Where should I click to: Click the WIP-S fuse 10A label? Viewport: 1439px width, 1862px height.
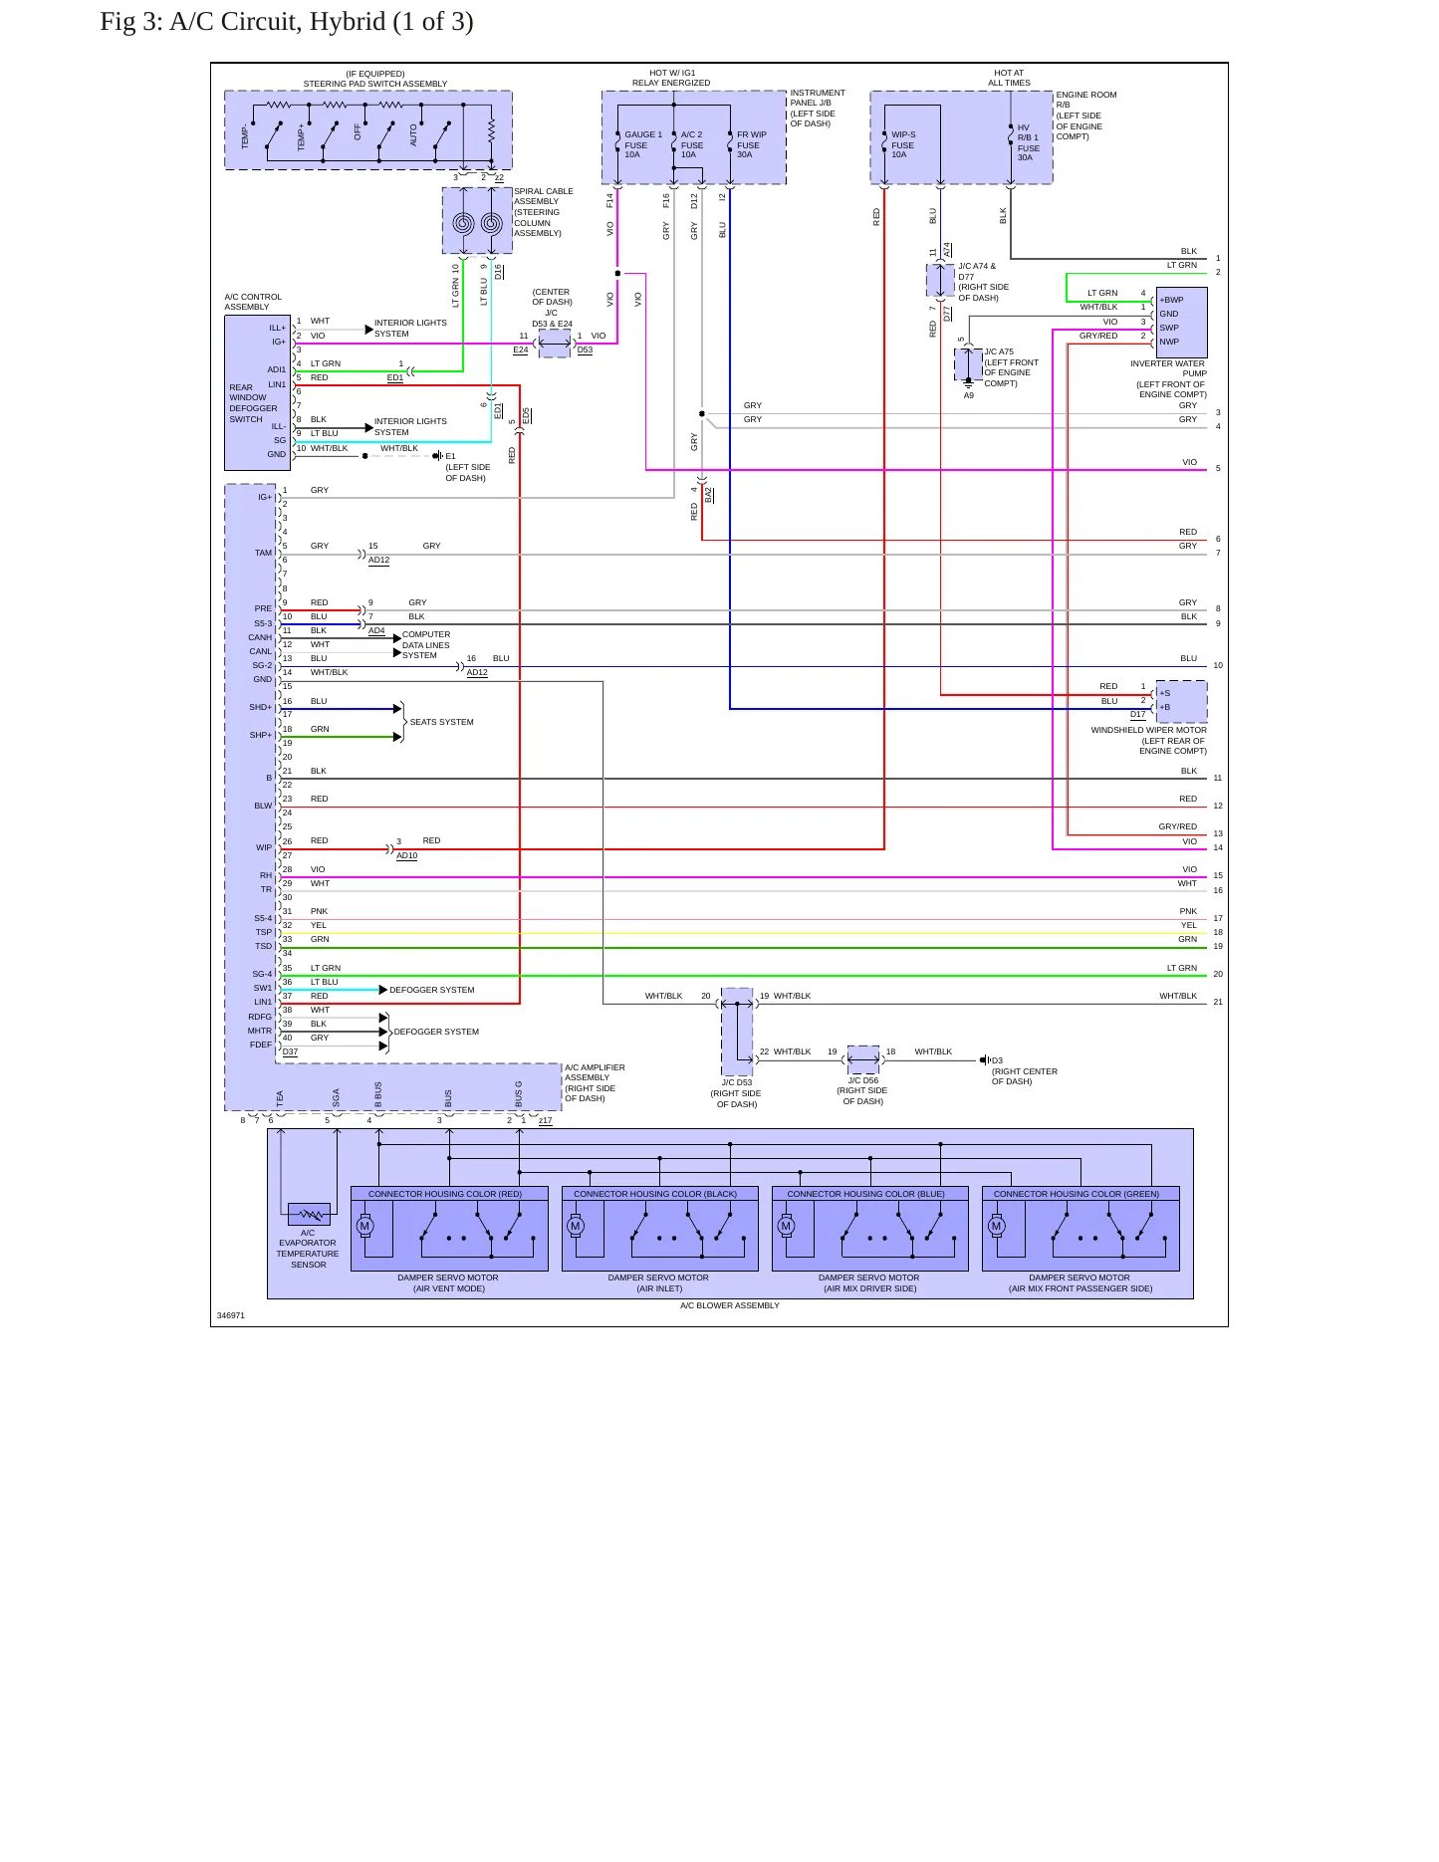tap(902, 144)
